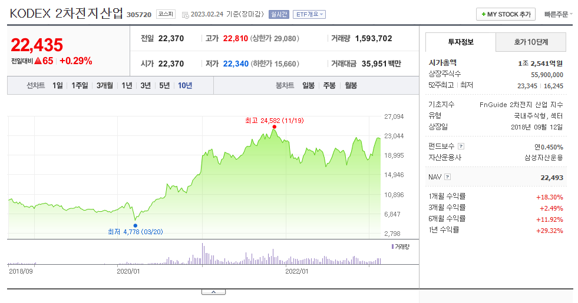The width and height of the screenshot is (578, 303).
Task: Click the +0.29% change value
Action: [x=76, y=61]
